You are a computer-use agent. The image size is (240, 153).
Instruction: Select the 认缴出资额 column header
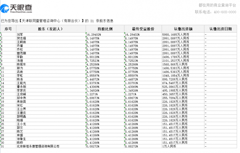tap(183, 29)
